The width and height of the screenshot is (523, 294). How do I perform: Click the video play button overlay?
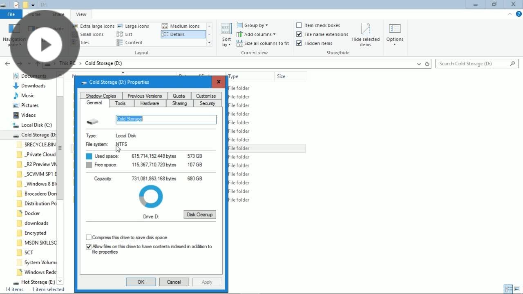(45, 45)
